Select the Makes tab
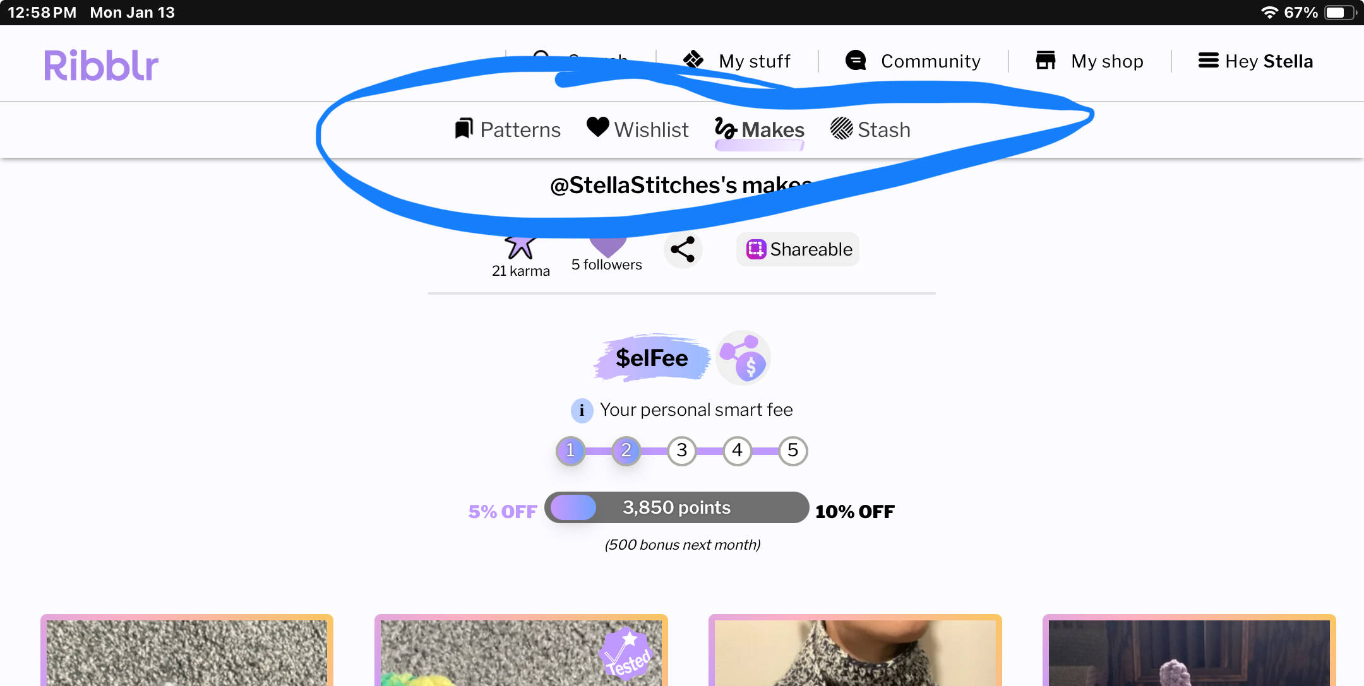 click(x=759, y=129)
